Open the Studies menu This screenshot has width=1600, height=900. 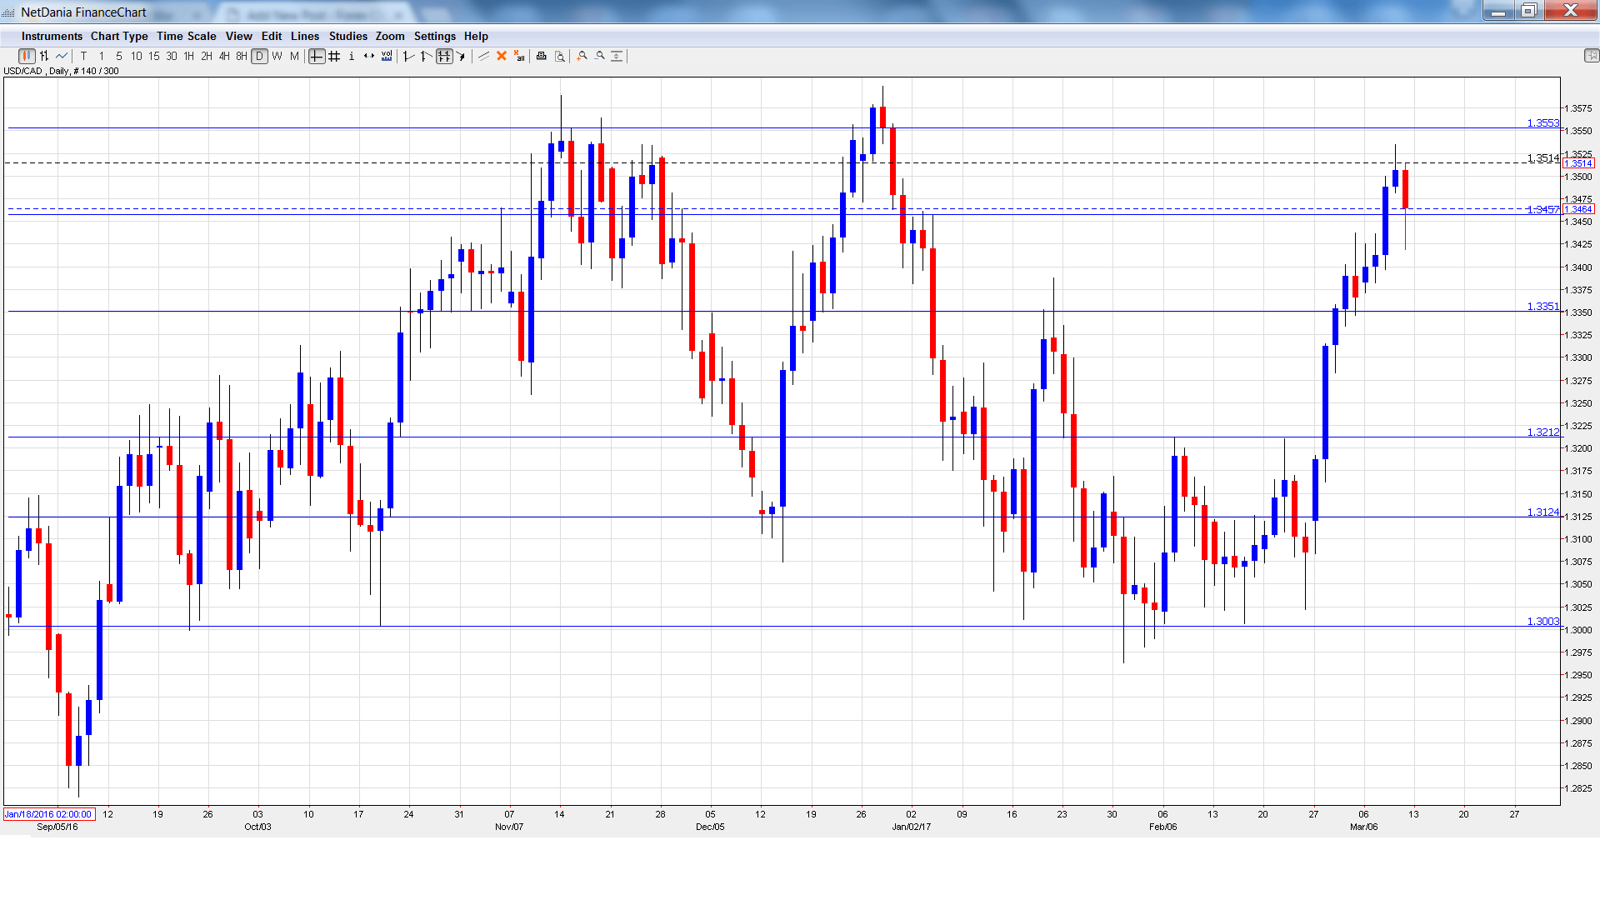click(x=347, y=37)
